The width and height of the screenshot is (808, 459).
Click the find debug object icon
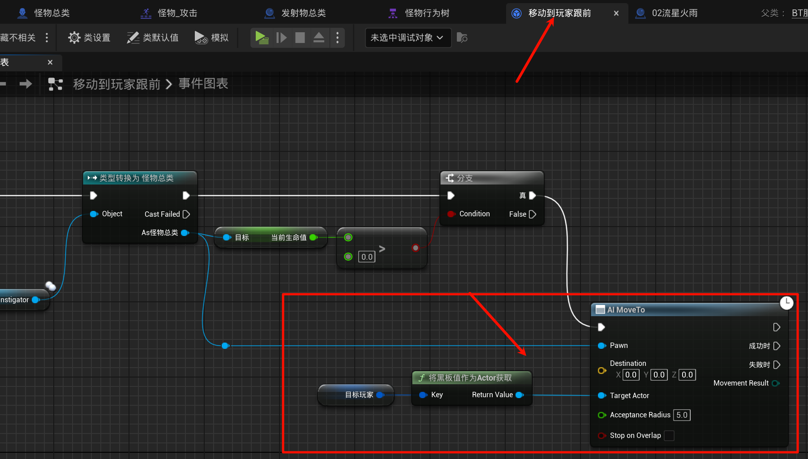(x=462, y=38)
